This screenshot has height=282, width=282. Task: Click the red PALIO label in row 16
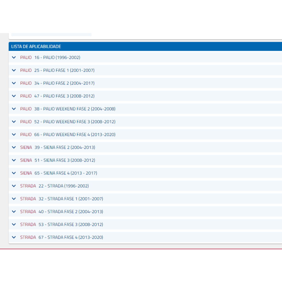pyautogui.click(x=26, y=57)
